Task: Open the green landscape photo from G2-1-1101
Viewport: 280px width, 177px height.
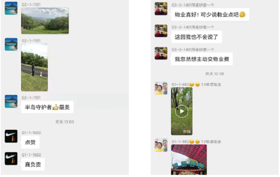Action: coord(45,21)
